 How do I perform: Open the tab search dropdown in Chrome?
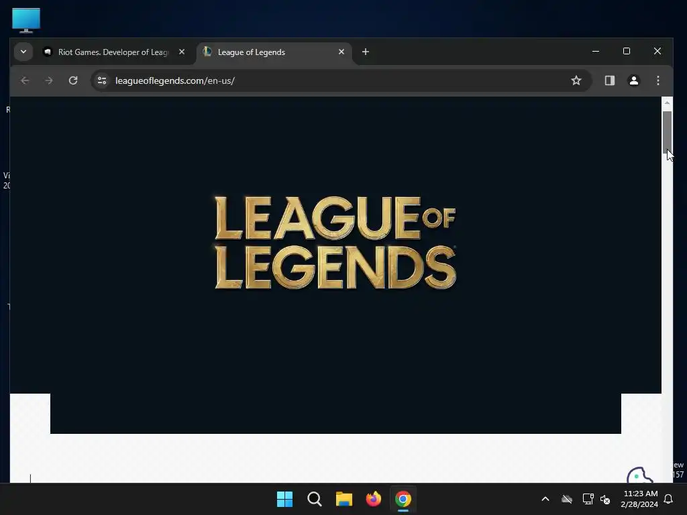click(x=23, y=52)
